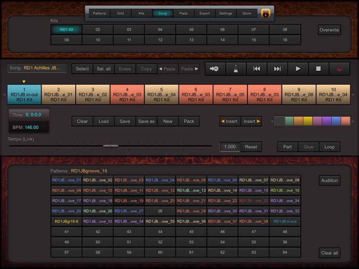
Task: Click the song follow arrow icon
Action: pyautogui.click(x=214, y=69)
